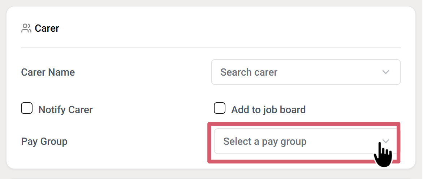Click the Search carer placeholder text
Screen dimensions: 423x179
249,72
